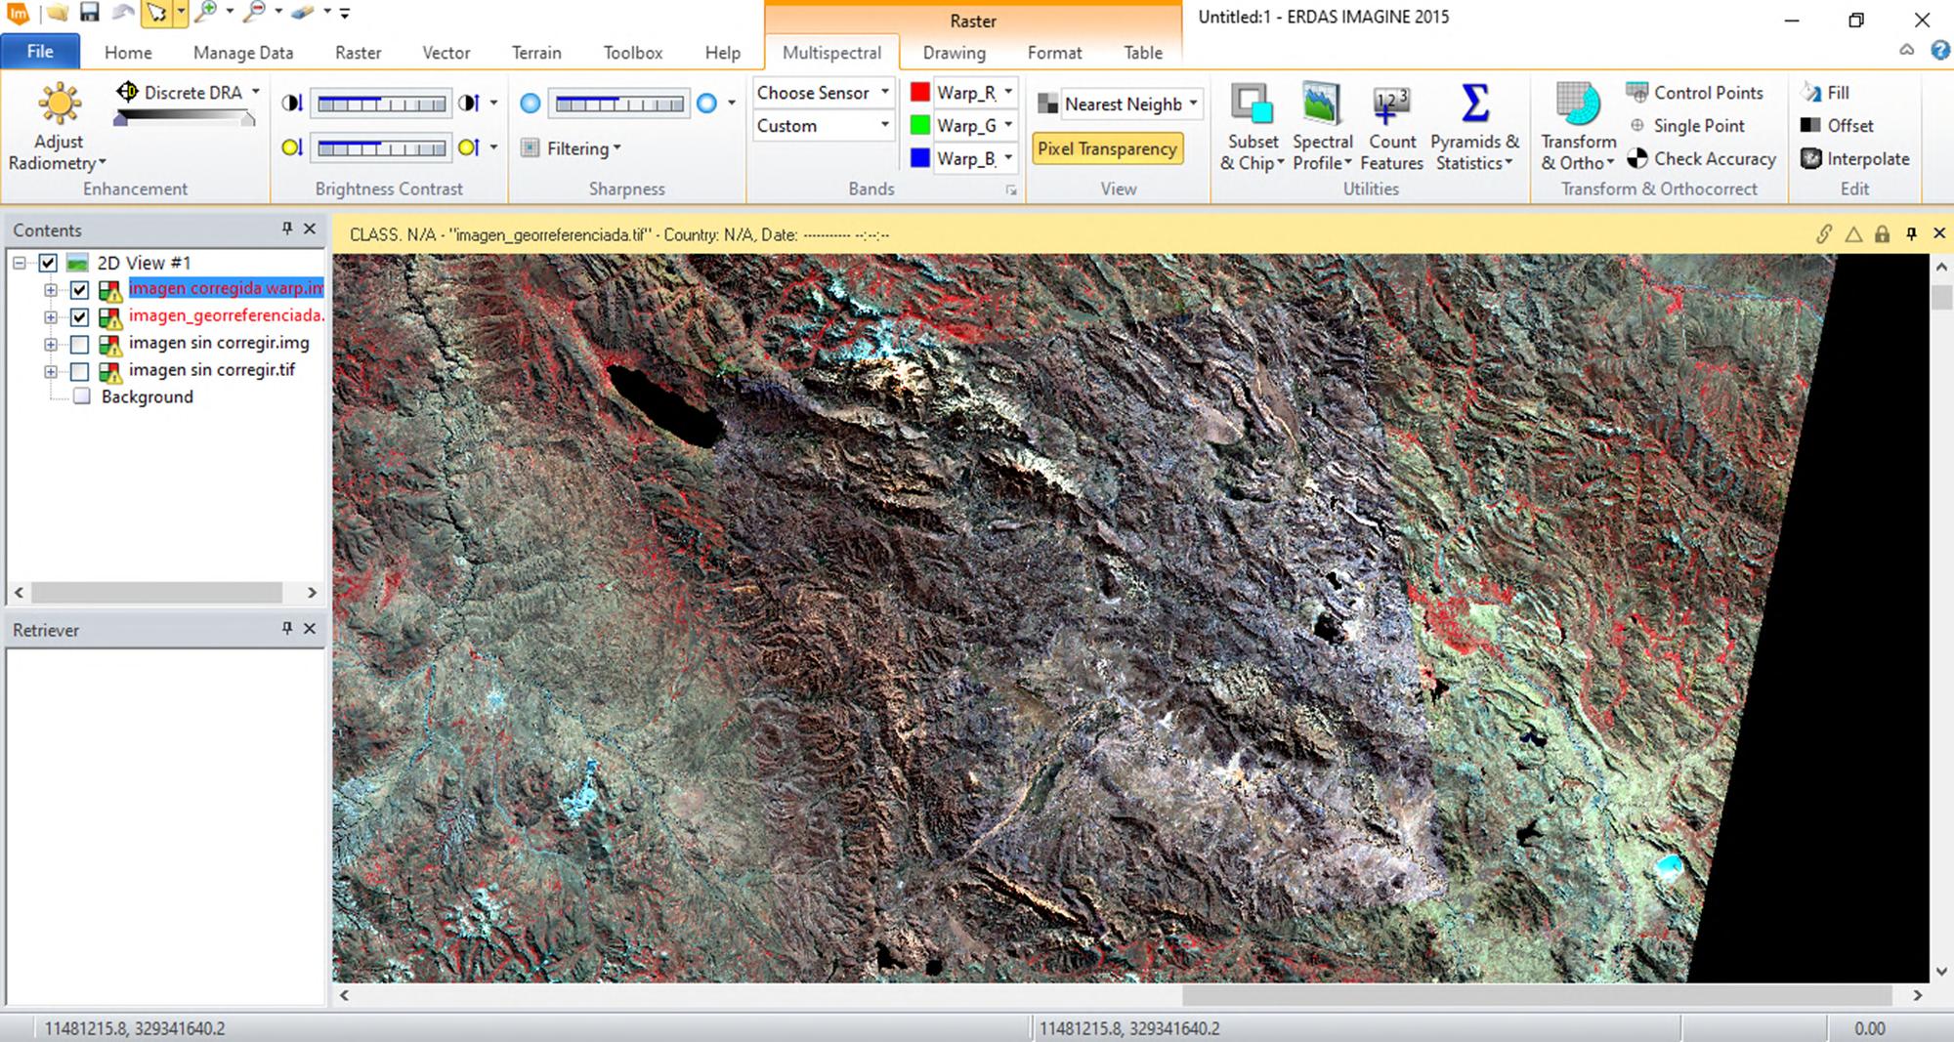Click the increase sharpness icon
Viewport: 1954px width, 1042px height.
706,104
